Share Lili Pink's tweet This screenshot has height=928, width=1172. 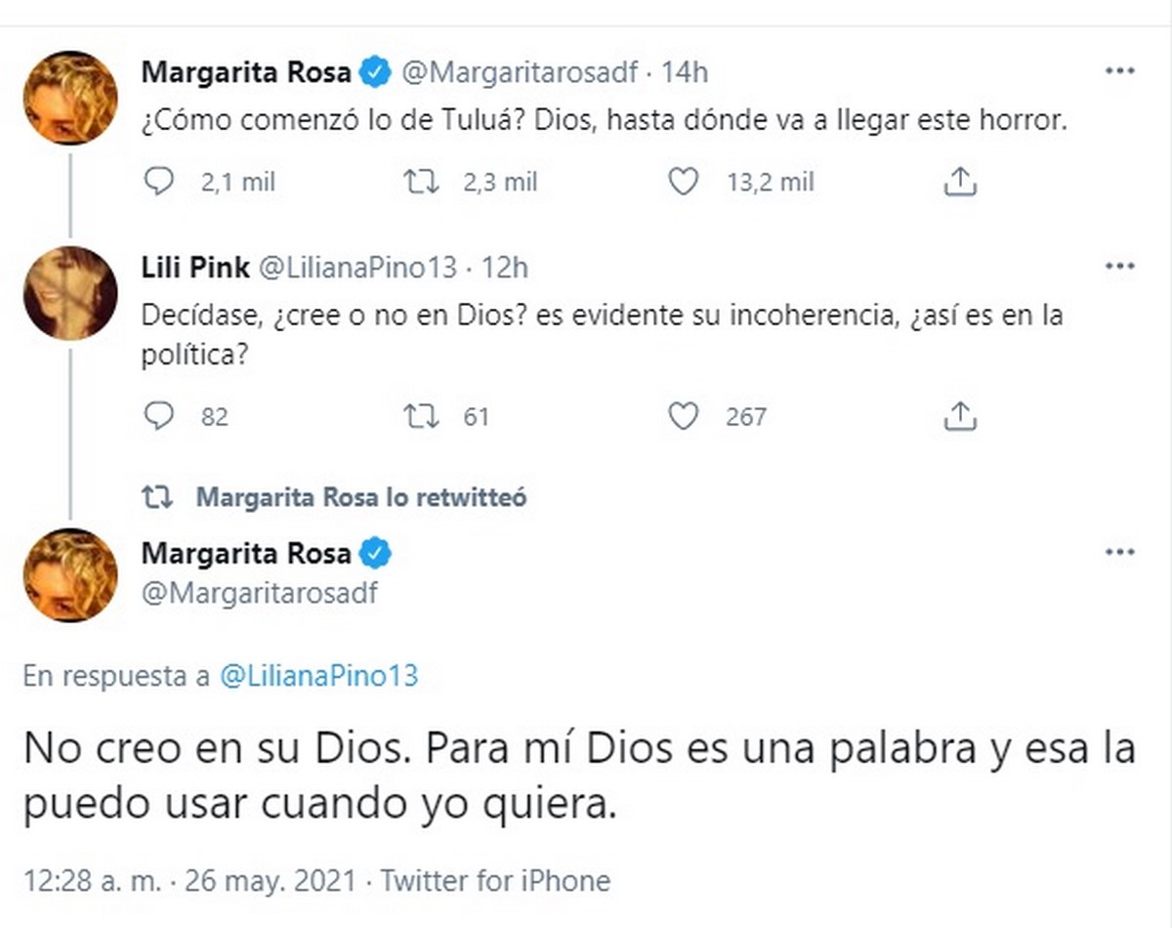click(960, 417)
